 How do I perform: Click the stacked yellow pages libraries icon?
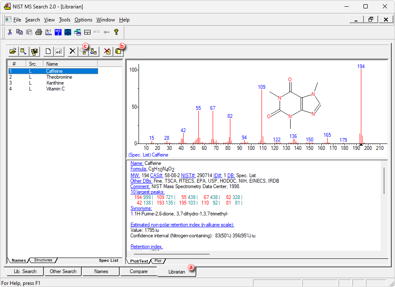(x=118, y=51)
